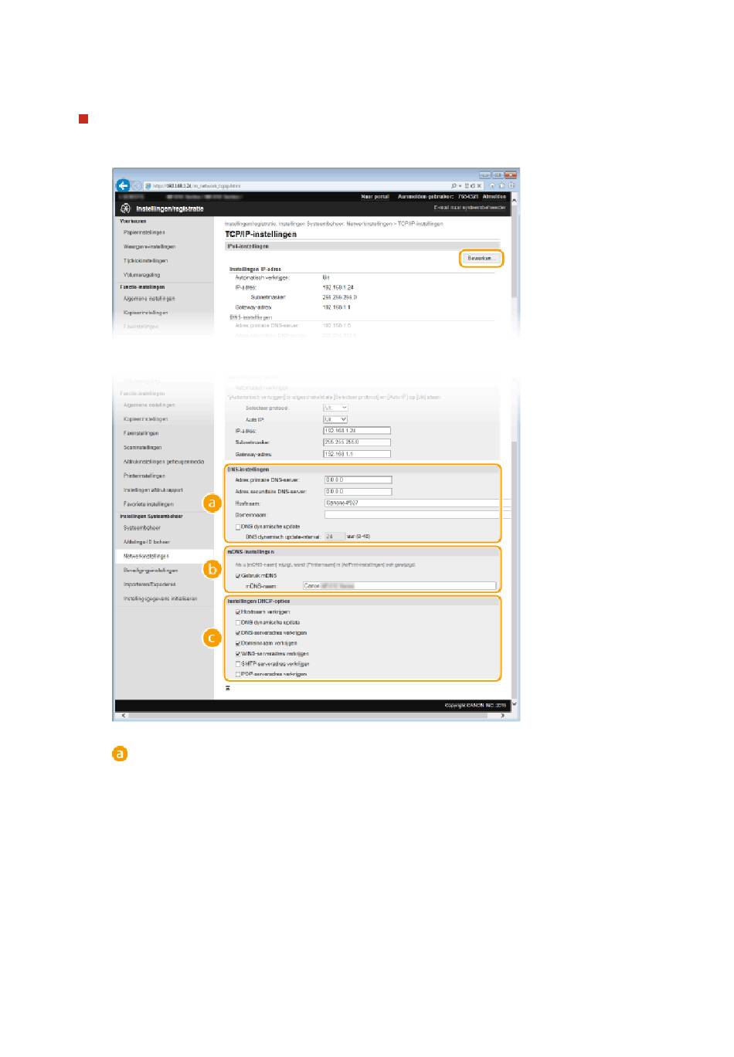Toggle the POP-serveradres verkrijgen checkbox
The image size is (734, 1057).
pos(238,674)
